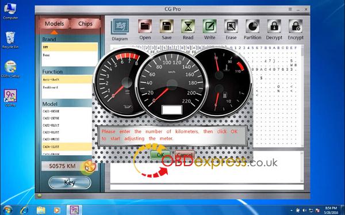The image size is (345, 215).
Task: Click the Key button
Action: click(70, 183)
